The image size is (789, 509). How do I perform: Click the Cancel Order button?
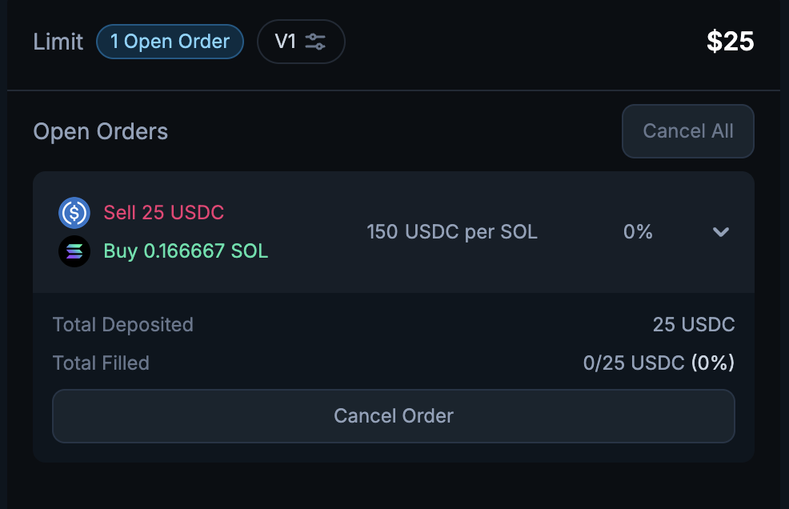[394, 416]
